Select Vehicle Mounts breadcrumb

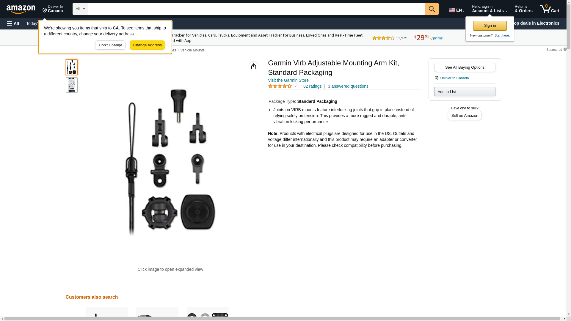(x=192, y=50)
